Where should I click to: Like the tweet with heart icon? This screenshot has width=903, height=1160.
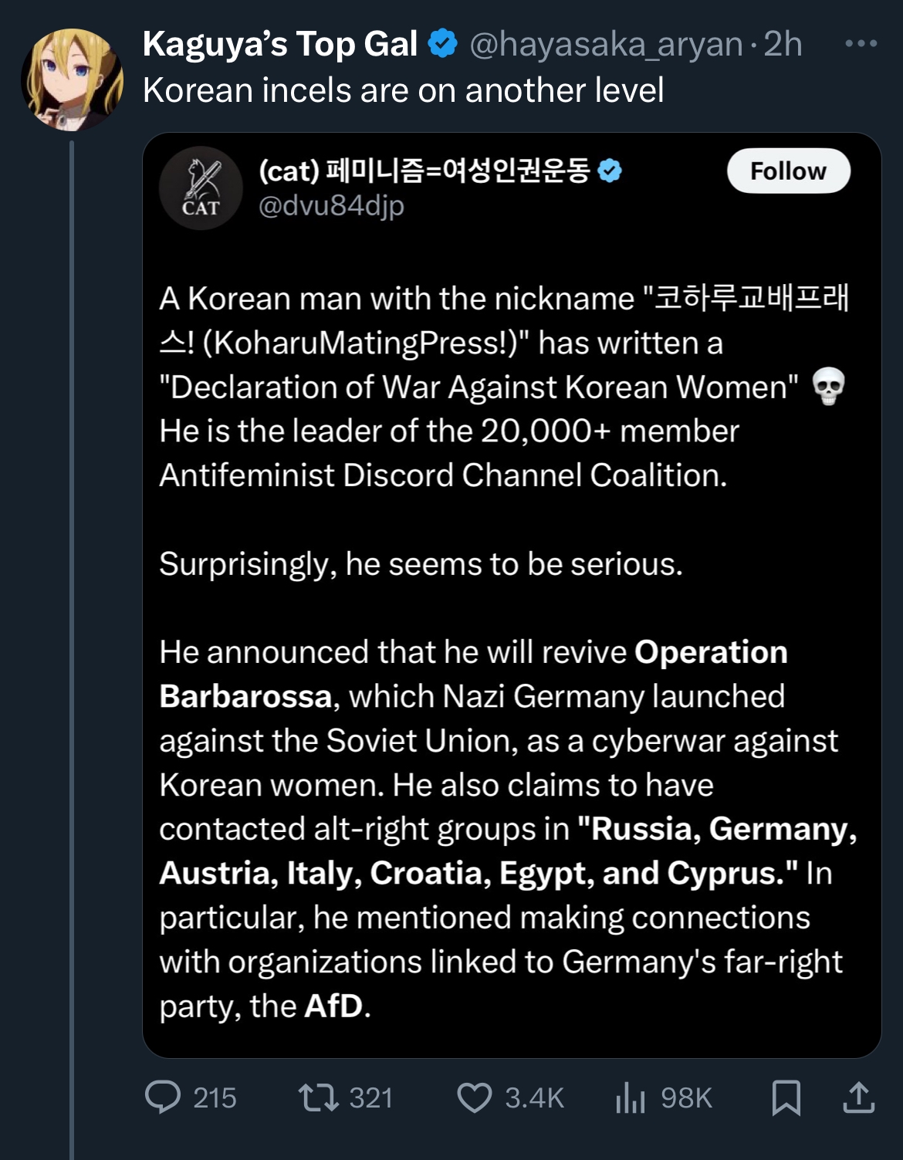pyautogui.click(x=474, y=1097)
